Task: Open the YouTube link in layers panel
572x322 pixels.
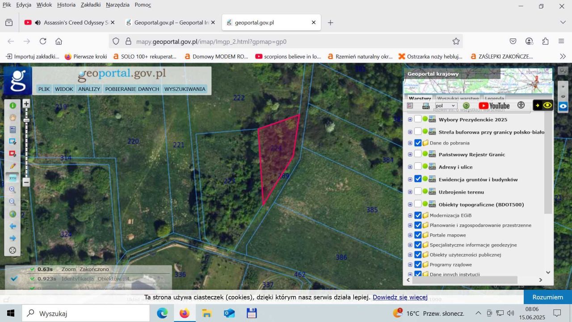Action: tap(494, 106)
